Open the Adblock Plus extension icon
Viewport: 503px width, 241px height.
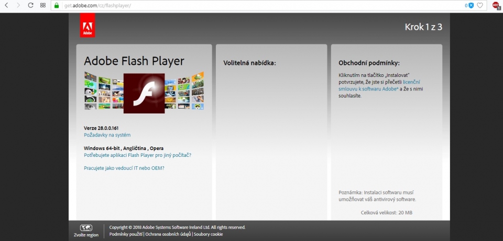point(496,5)
